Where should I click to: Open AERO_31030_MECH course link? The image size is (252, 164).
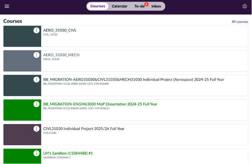click(61, 55)
